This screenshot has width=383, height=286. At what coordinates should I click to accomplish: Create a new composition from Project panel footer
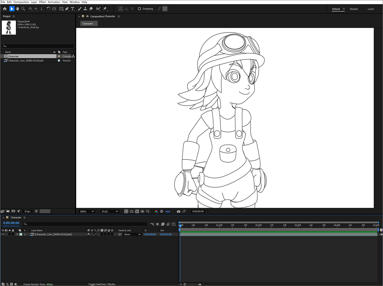[13, 211]
